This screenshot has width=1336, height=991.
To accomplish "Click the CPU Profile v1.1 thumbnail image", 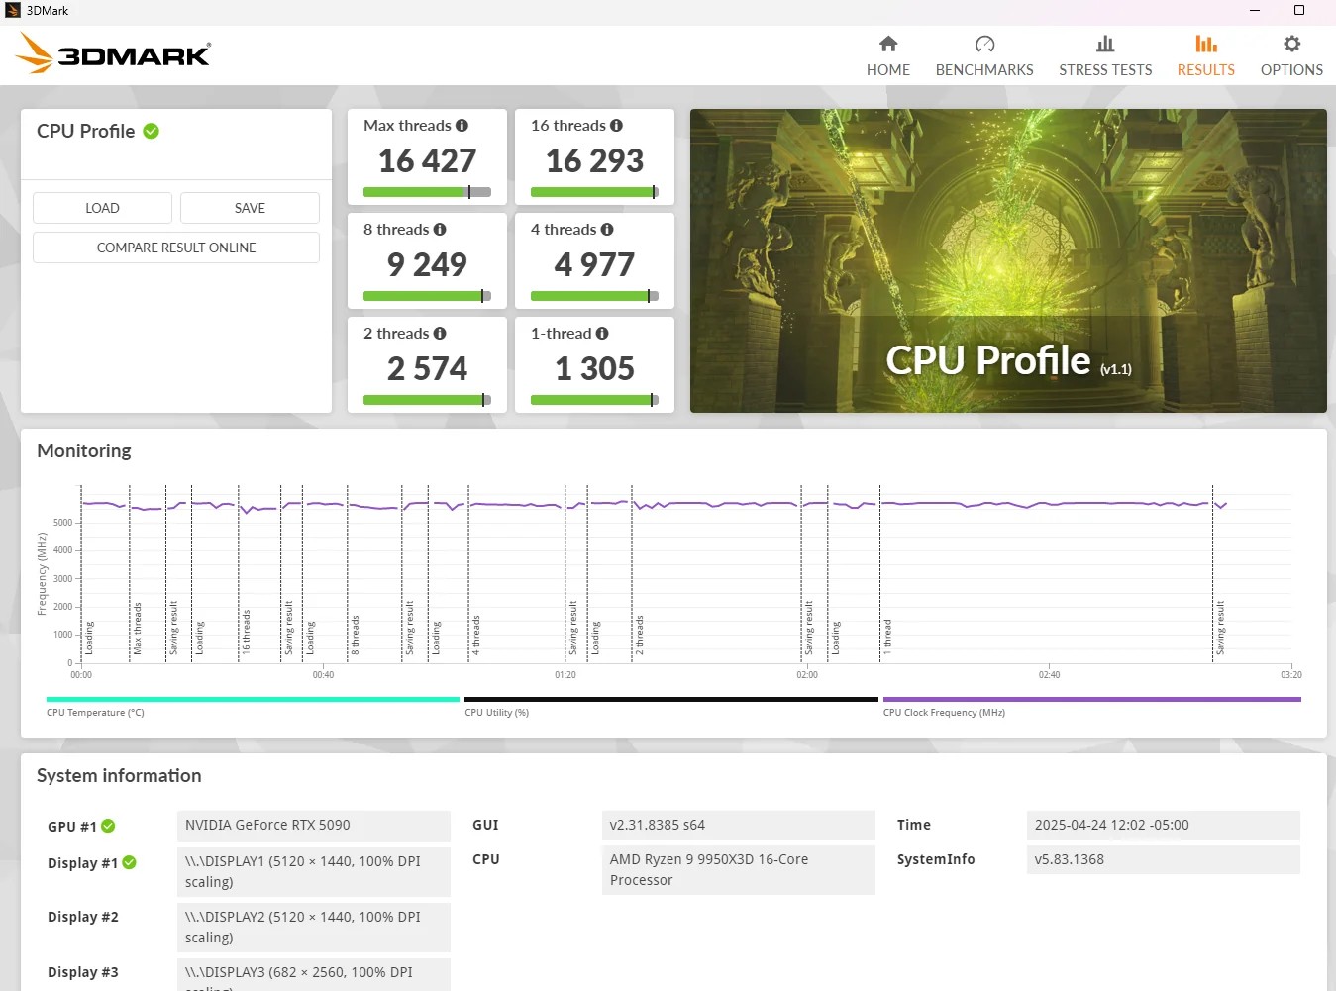I will (1008, 260).
